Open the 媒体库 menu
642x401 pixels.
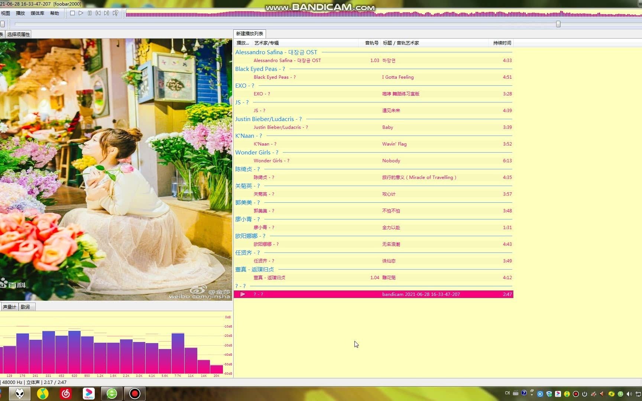click(x=37, y=13)
